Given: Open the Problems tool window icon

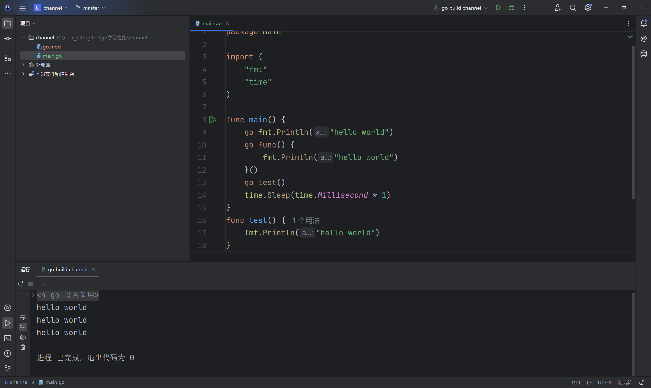Looking at the screenshot, I should [8, 353].
